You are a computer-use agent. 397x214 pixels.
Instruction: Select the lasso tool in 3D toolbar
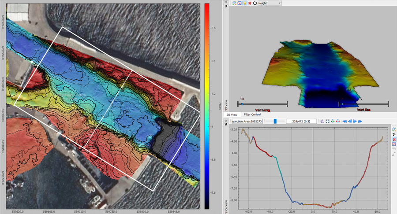(255, 3)
